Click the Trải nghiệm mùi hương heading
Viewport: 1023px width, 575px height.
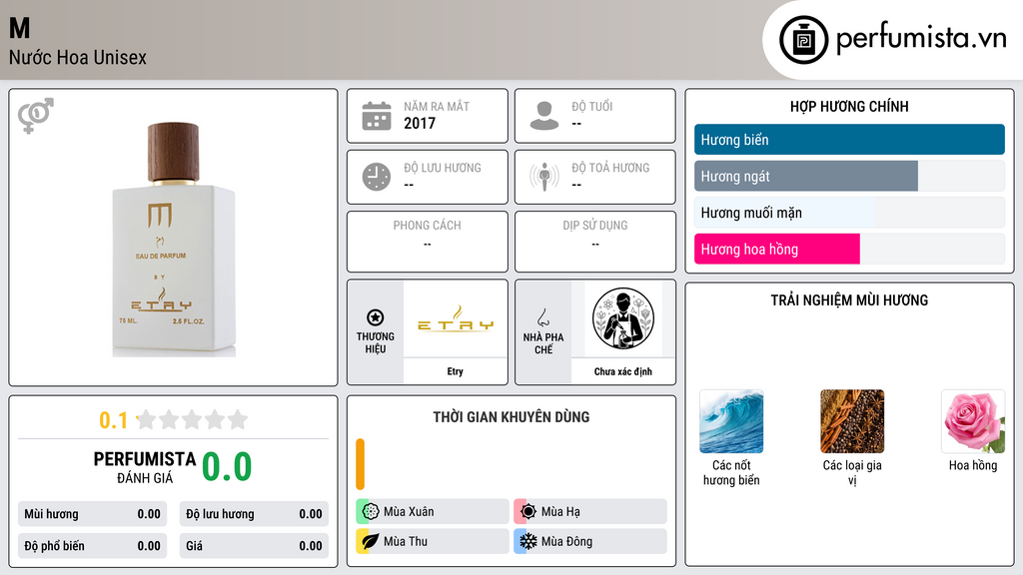pyautogui.click(x=849, y=299)
